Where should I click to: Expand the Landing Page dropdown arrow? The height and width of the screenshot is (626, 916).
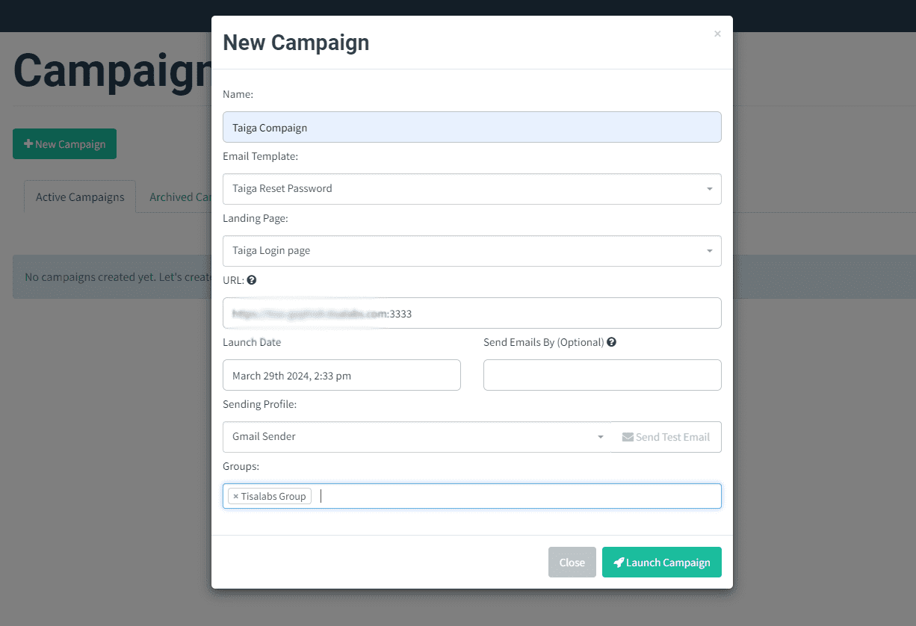coord(709,251)
